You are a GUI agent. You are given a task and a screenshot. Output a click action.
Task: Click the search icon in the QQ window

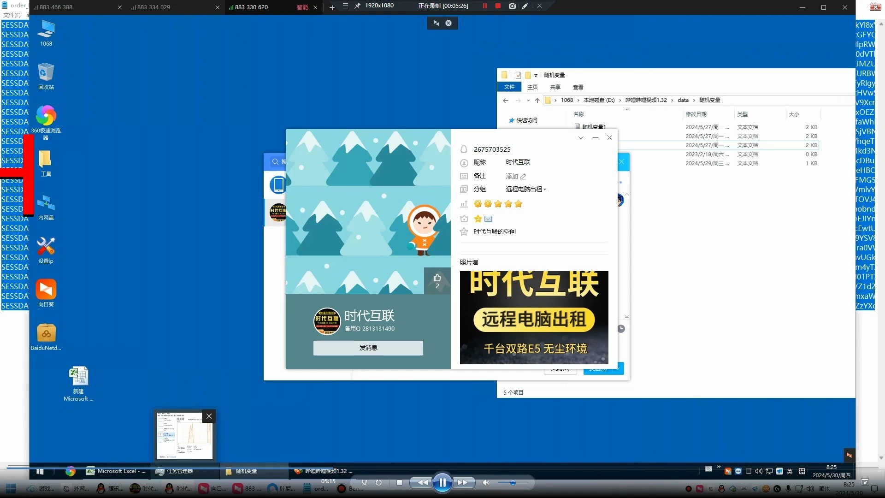[275, 162]
